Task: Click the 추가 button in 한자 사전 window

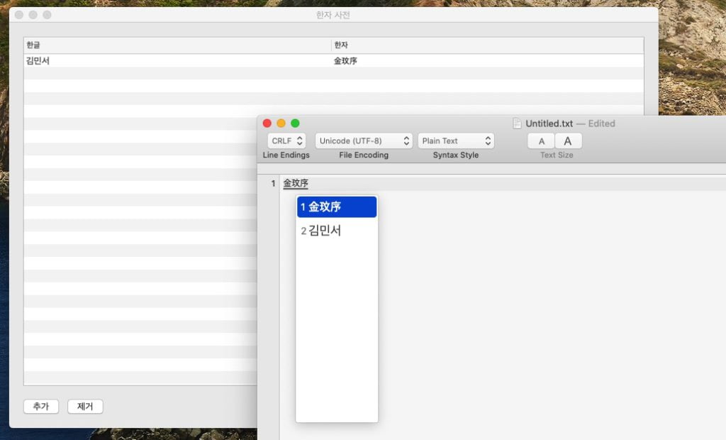Action: click(40, 406)
